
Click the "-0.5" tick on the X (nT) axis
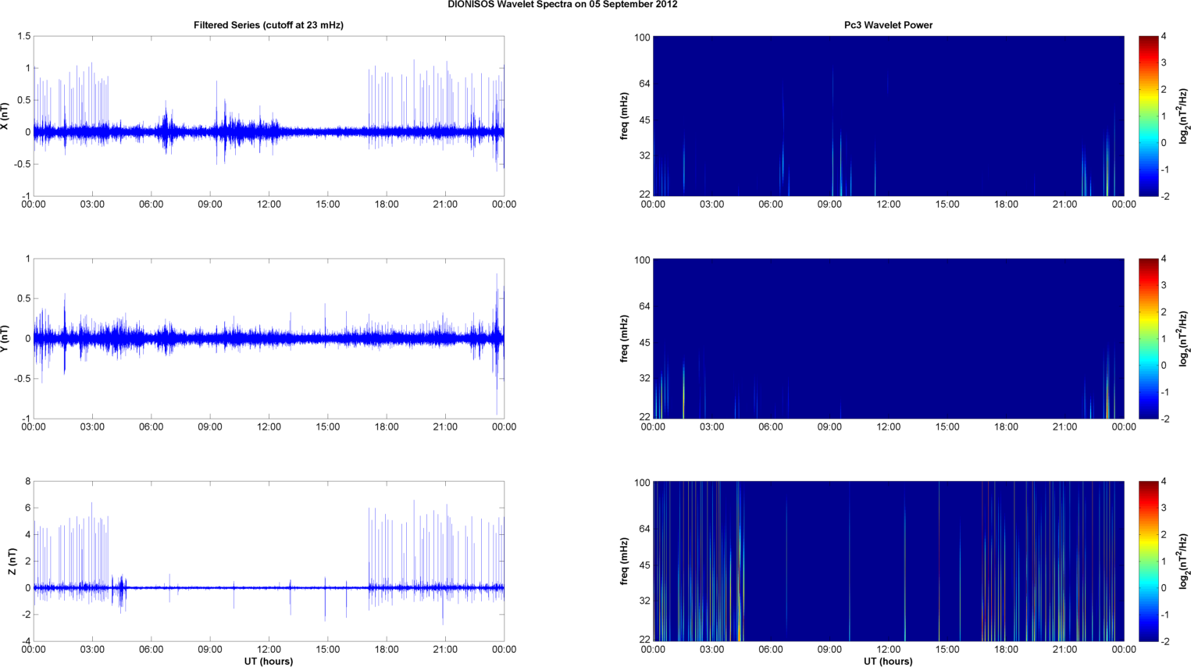click(22, 165)
